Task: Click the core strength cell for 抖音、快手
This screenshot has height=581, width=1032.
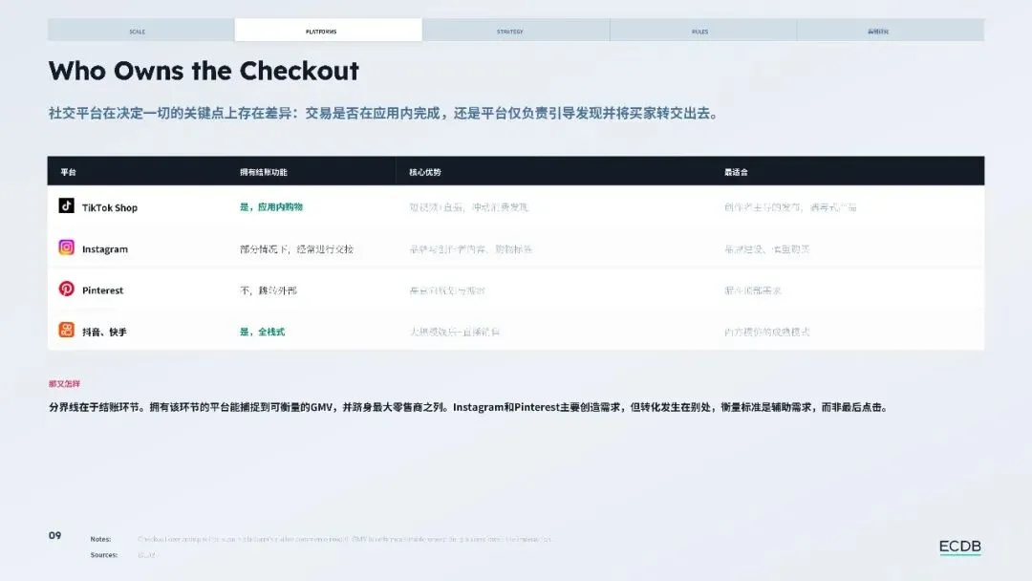Action: click(x=455, y=333)
